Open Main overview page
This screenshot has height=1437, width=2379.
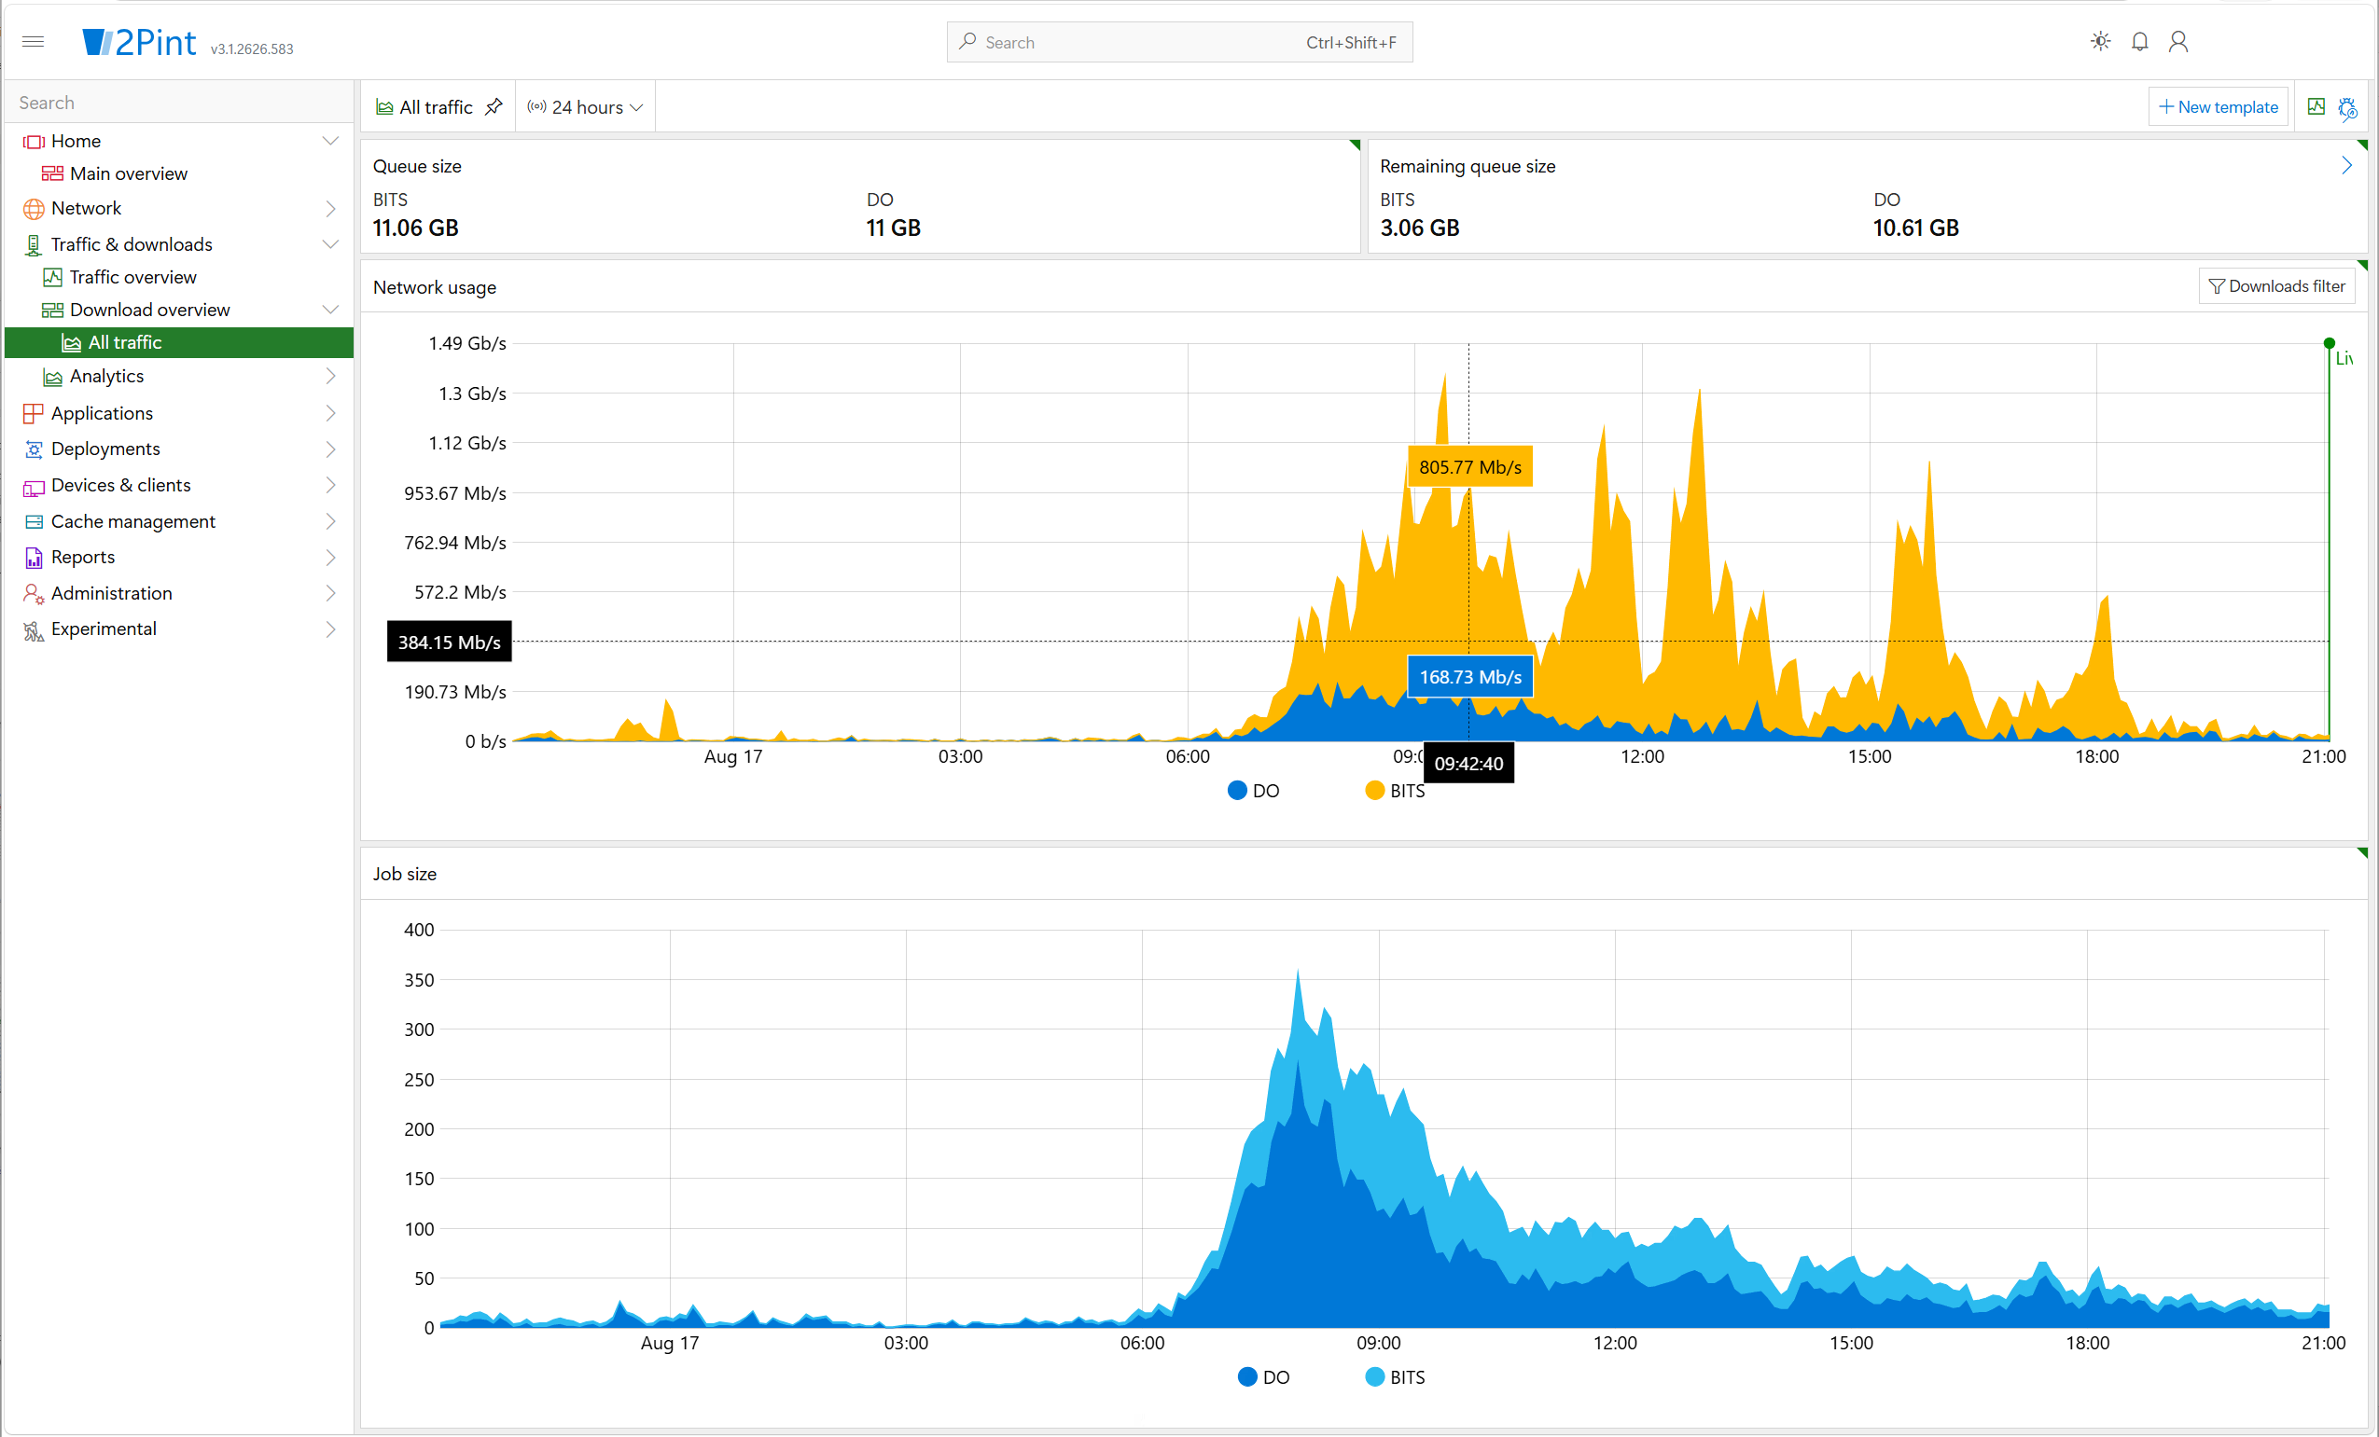point(129,173)
